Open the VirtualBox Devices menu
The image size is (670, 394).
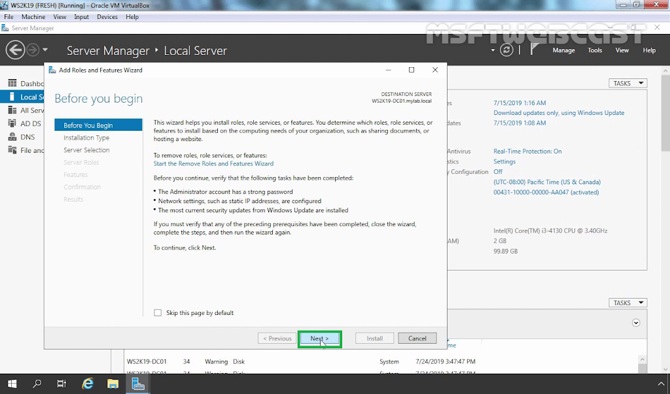[x=107, y=16]
